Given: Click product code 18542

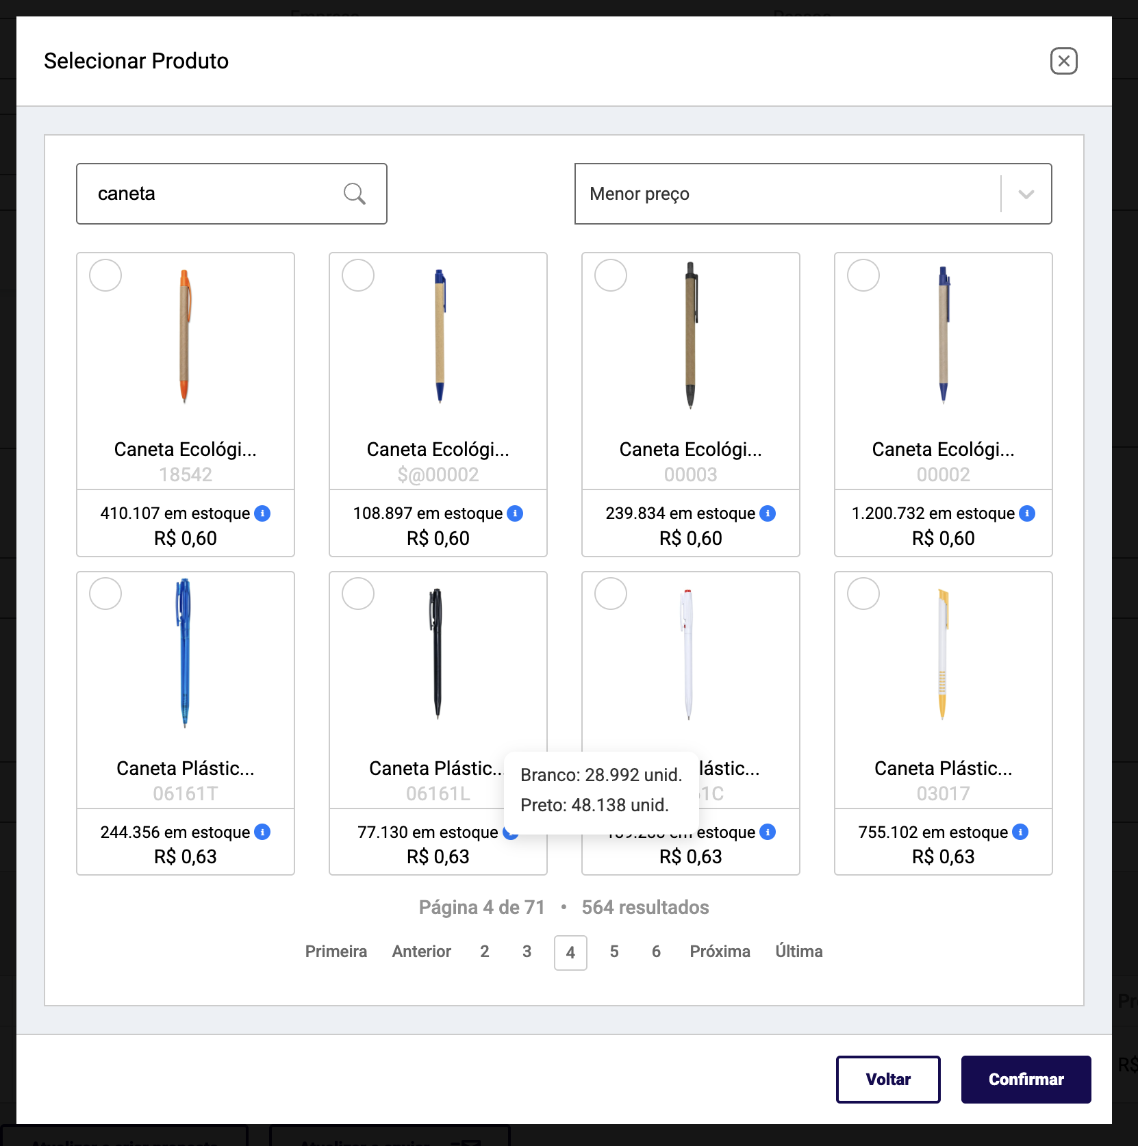Looking at the screenshot, I should point(186,474).
